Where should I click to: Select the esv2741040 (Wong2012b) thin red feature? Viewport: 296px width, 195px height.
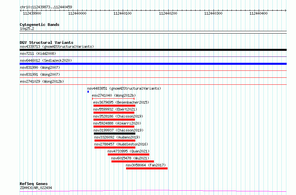coord(113,99)
